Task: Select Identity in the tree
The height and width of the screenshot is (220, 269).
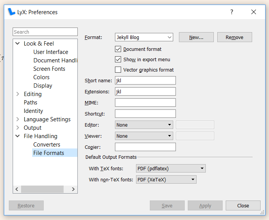Action: (x=33, y=111)
